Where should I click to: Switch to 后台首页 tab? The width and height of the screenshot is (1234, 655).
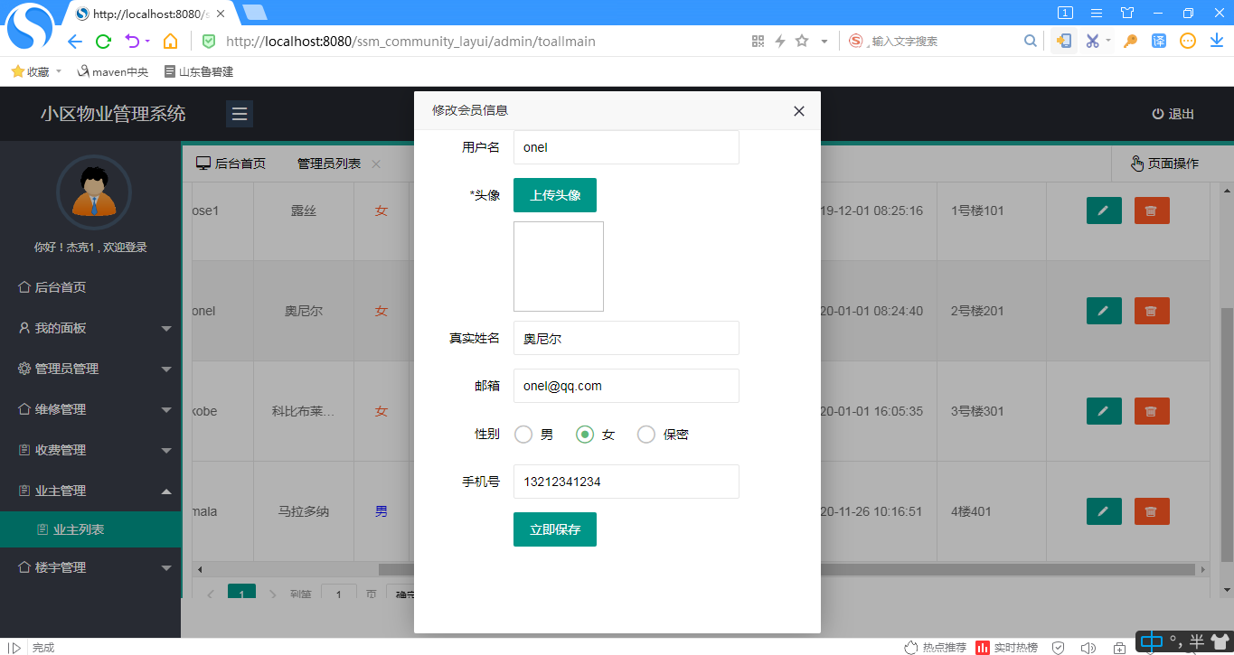coord(231,164)
